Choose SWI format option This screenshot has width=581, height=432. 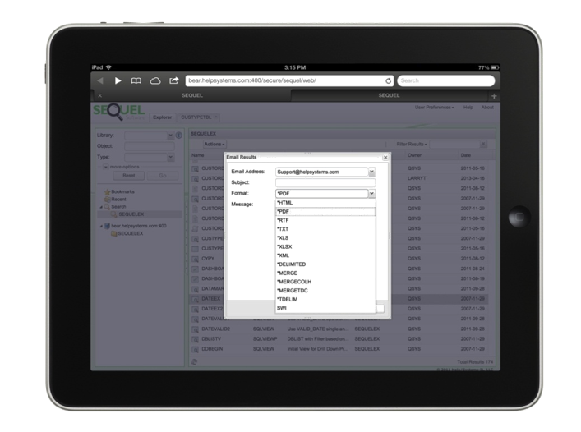[x=325, y=308]
